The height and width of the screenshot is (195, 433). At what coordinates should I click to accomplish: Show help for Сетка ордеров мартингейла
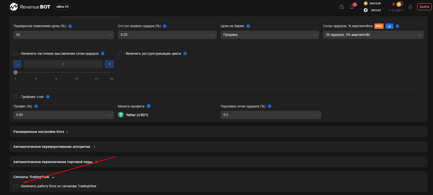[x=397, y=26]
